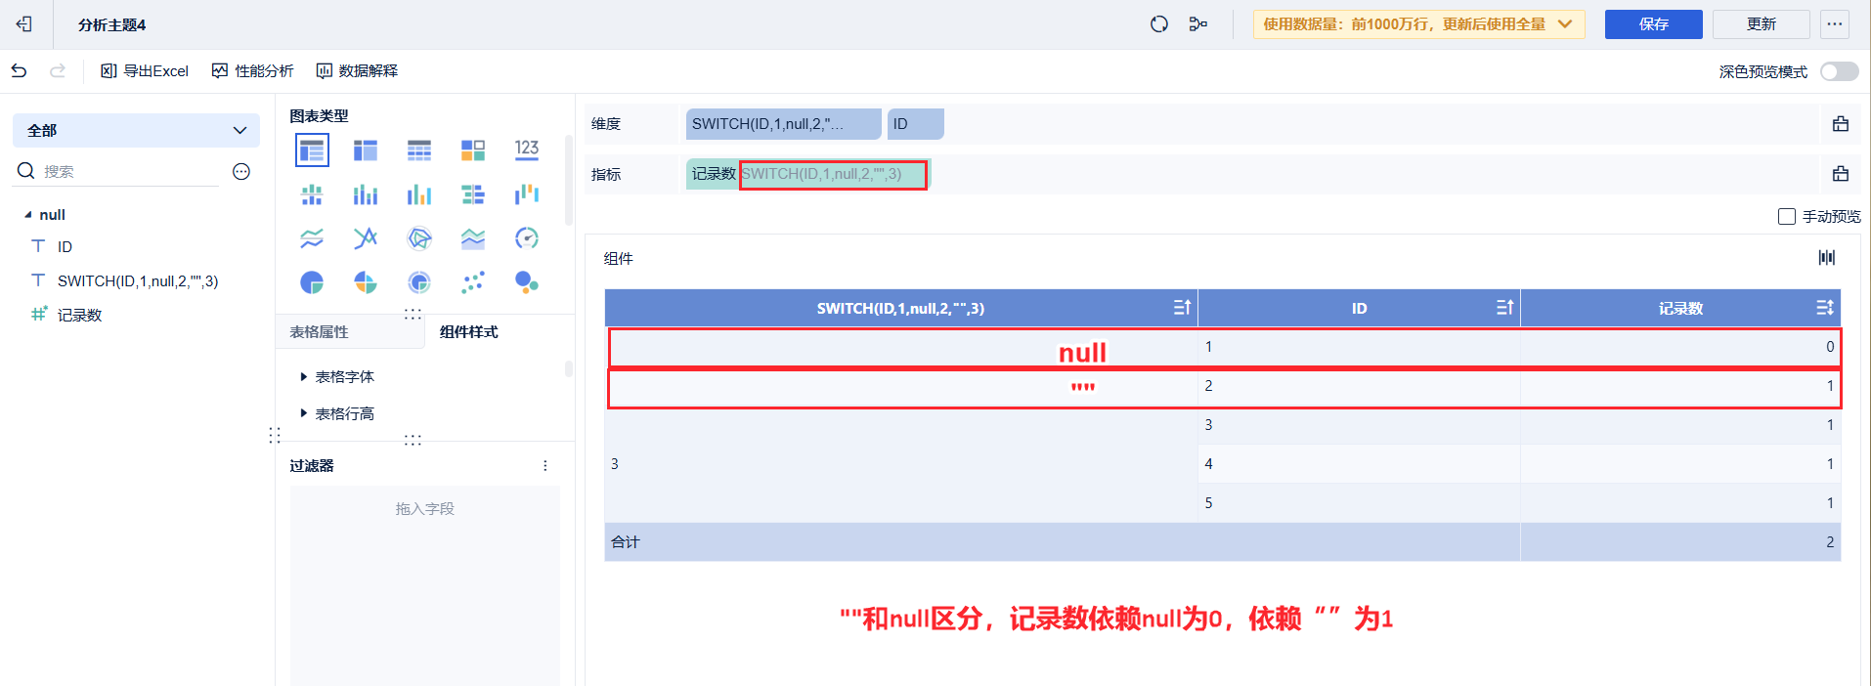Click the refresh circle icon in header
The height and width of the screenshot is (686, 1871).
[x=1159, y=24]
